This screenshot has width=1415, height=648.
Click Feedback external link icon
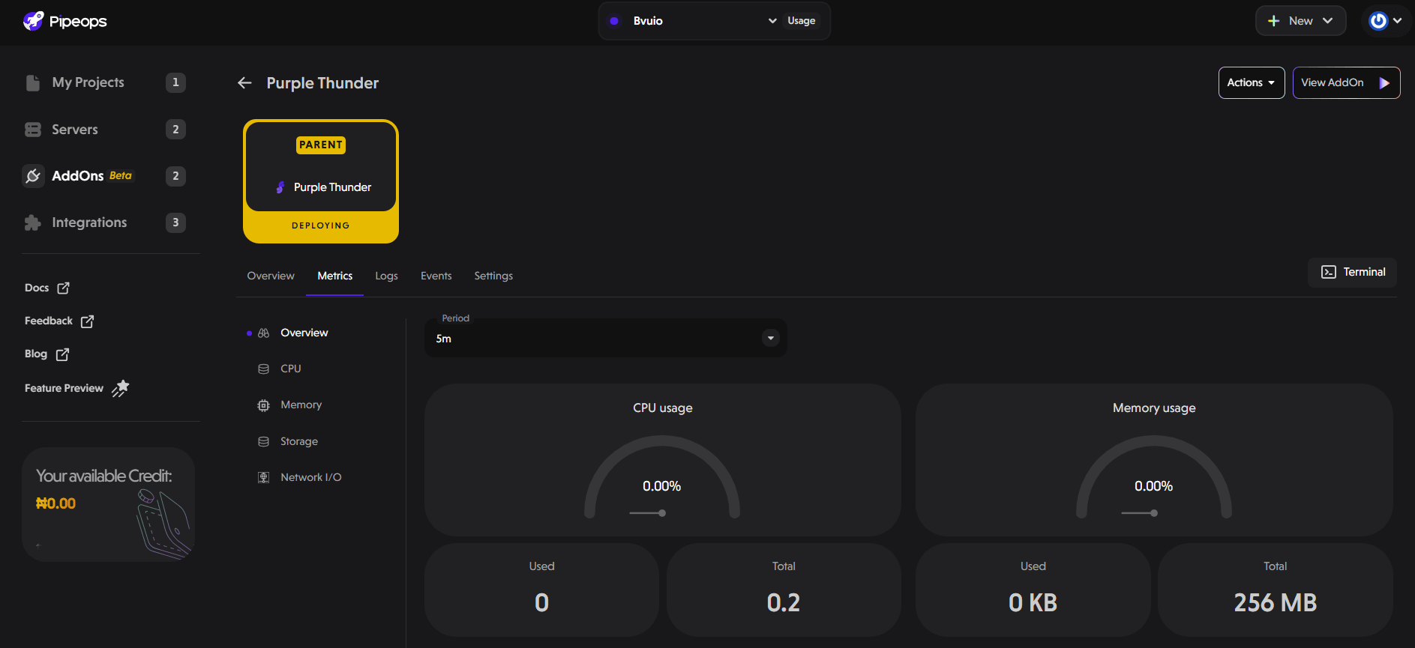(88, 321)
